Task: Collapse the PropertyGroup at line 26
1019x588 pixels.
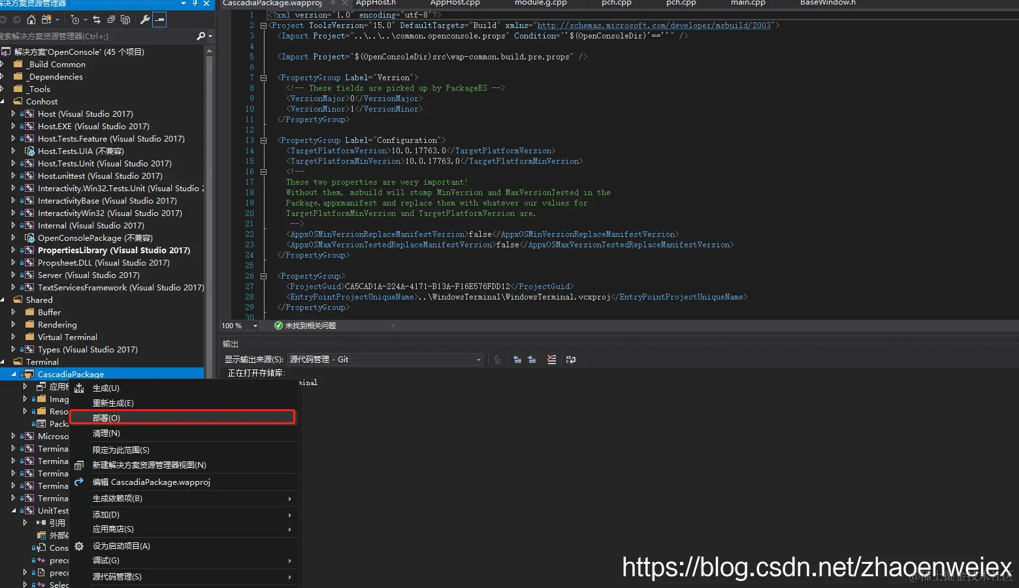Action: coord(263,276)
